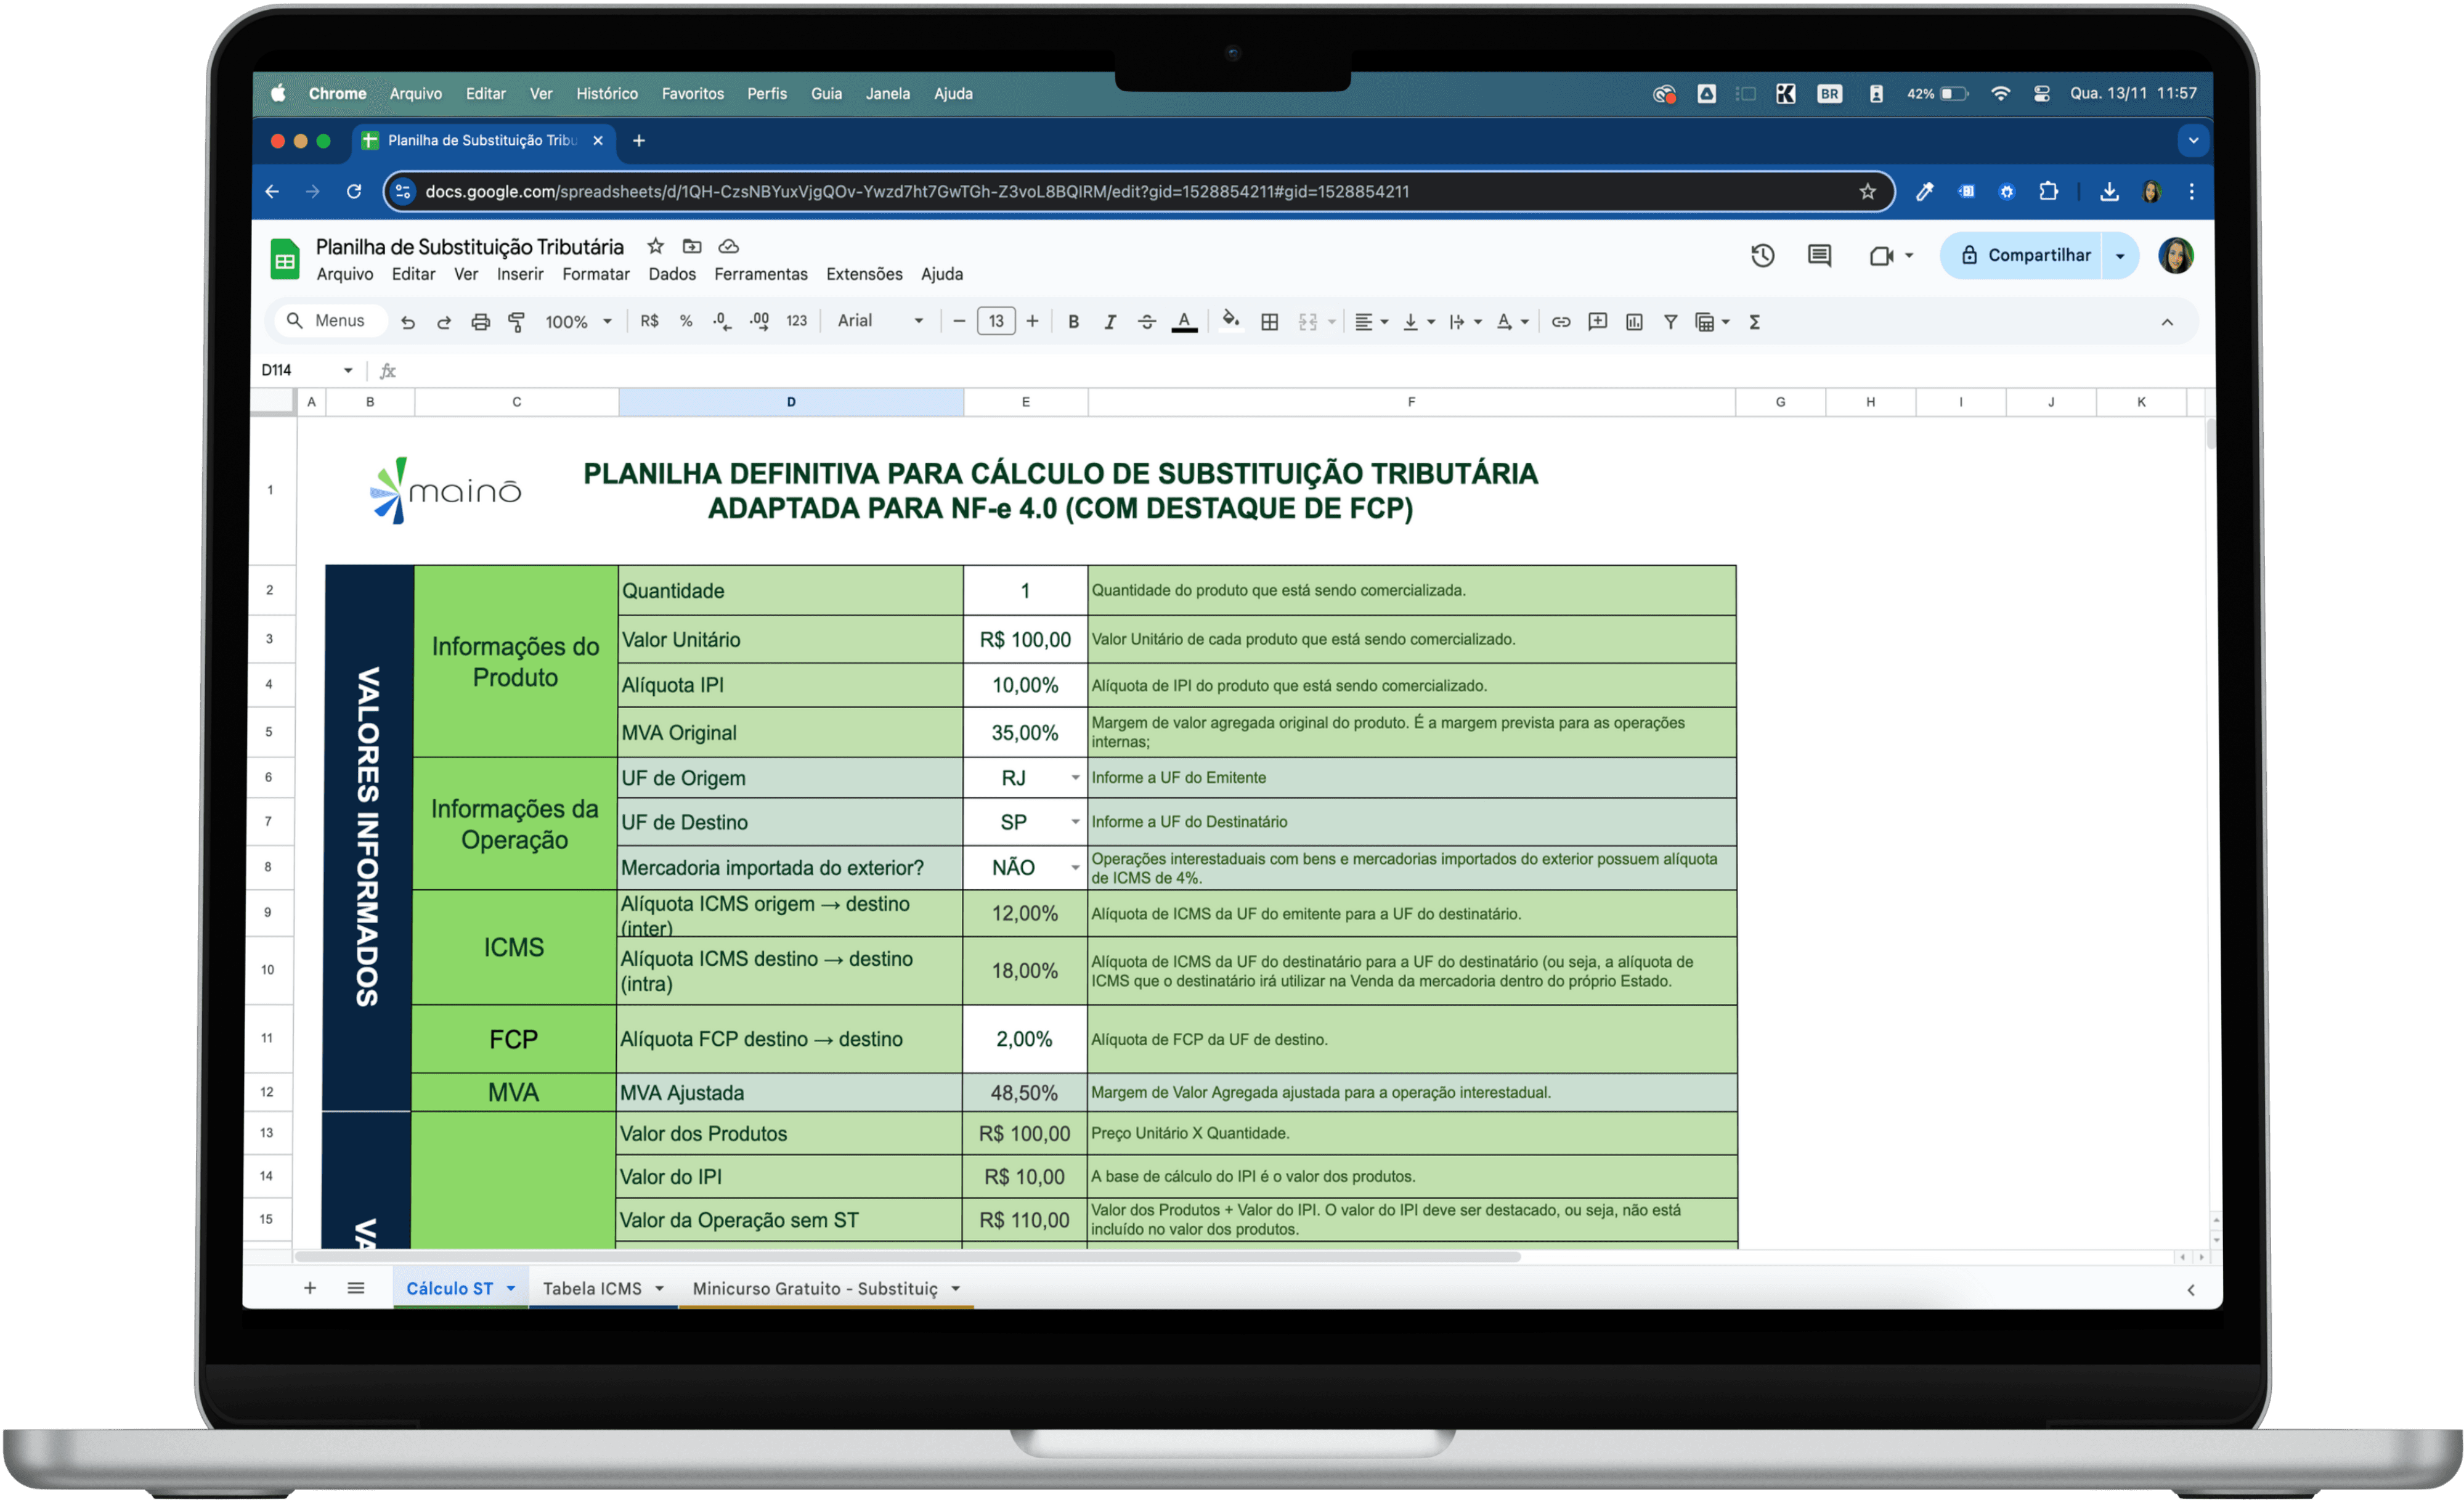Select the paint format tool

click(517, 322)
